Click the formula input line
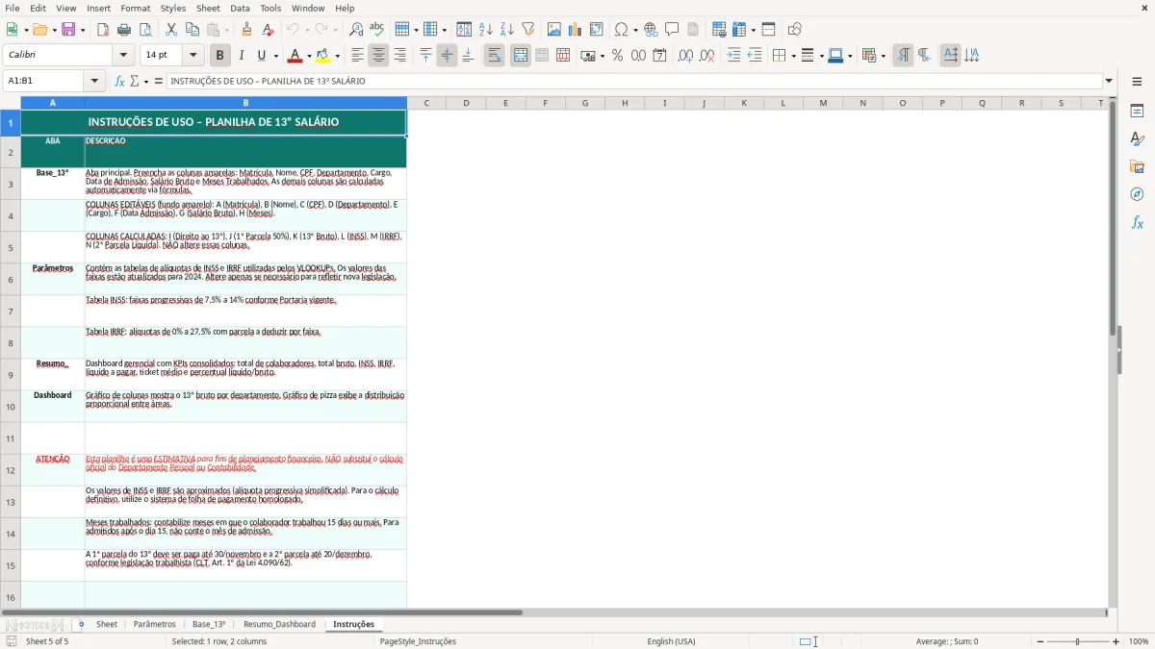1155x649 pixels. 634,81
